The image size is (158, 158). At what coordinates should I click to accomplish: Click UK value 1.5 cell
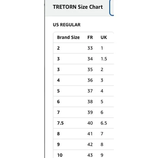point(104,59)
